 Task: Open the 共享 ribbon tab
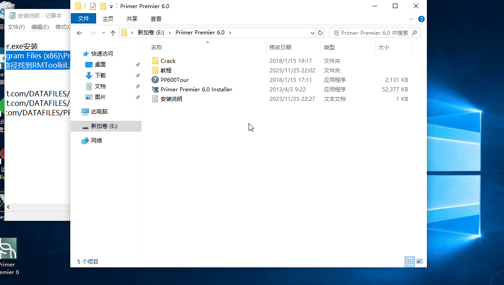[x=132, y=19]
